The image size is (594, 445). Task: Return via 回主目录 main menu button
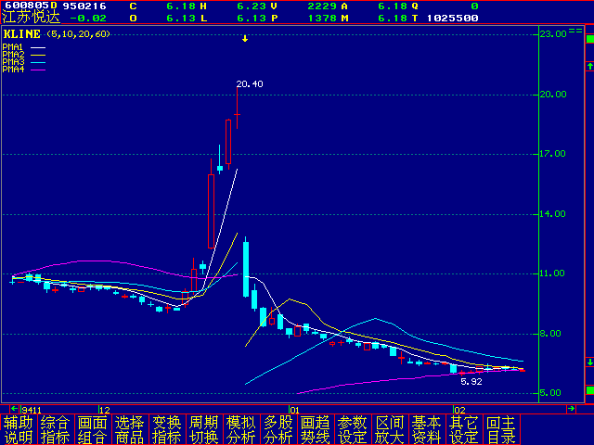(x=501, y=429)
